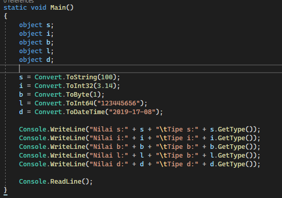Click the 'object b;' declaration line
This screenshot has width=282, height=198.
tap(36, 42)
